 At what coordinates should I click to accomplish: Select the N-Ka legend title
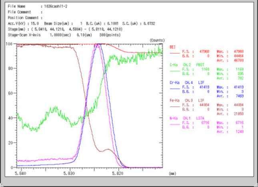174,118
